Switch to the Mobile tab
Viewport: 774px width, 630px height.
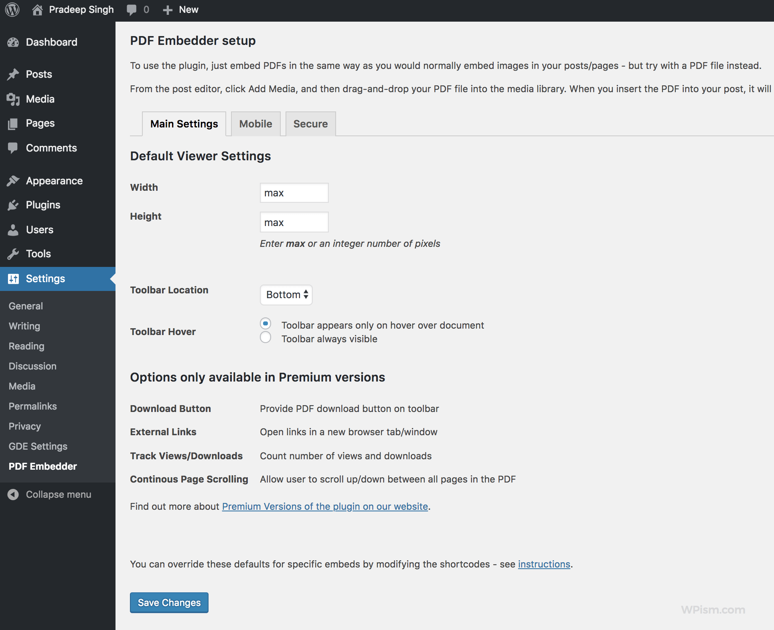[x=255, y=123]
